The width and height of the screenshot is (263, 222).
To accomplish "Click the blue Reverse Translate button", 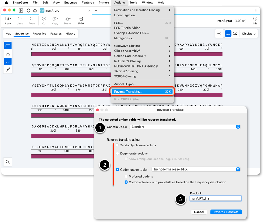I will 226,212.
